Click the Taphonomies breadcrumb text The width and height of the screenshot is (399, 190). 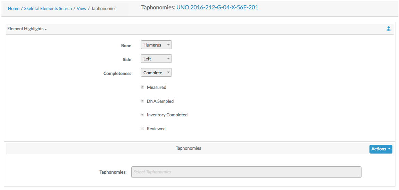(x=104, y=8)
